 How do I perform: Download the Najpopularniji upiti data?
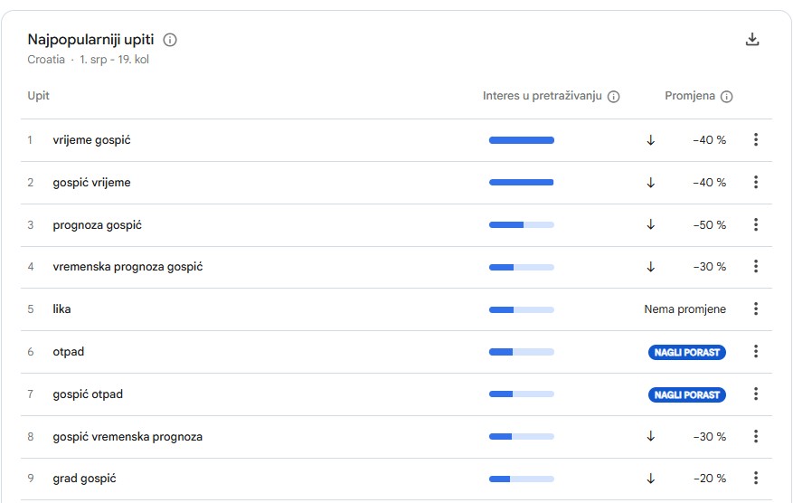752,40
